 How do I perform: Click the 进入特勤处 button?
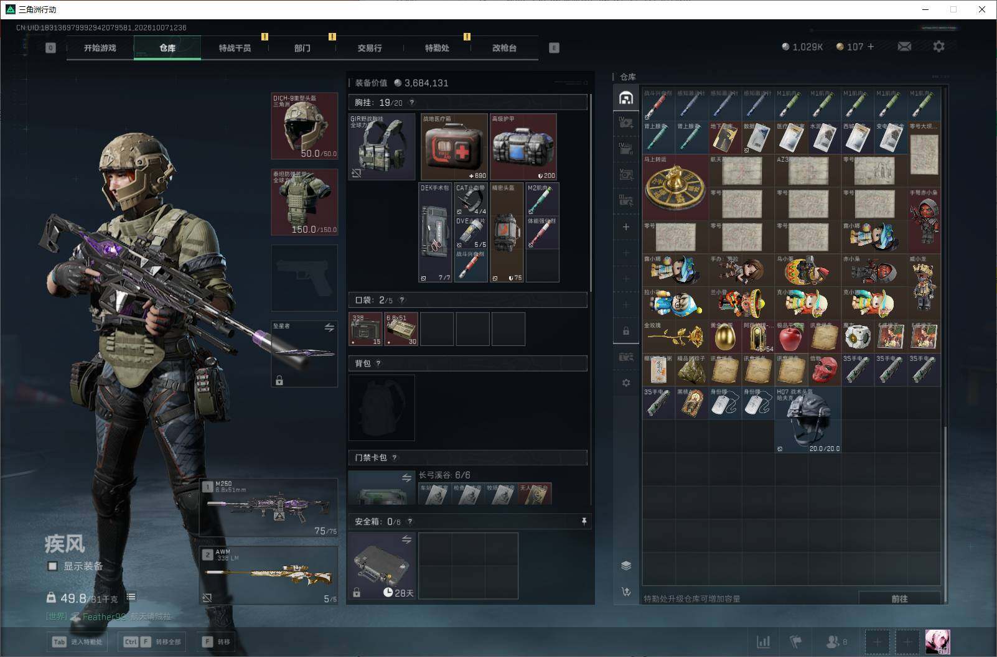77,641
